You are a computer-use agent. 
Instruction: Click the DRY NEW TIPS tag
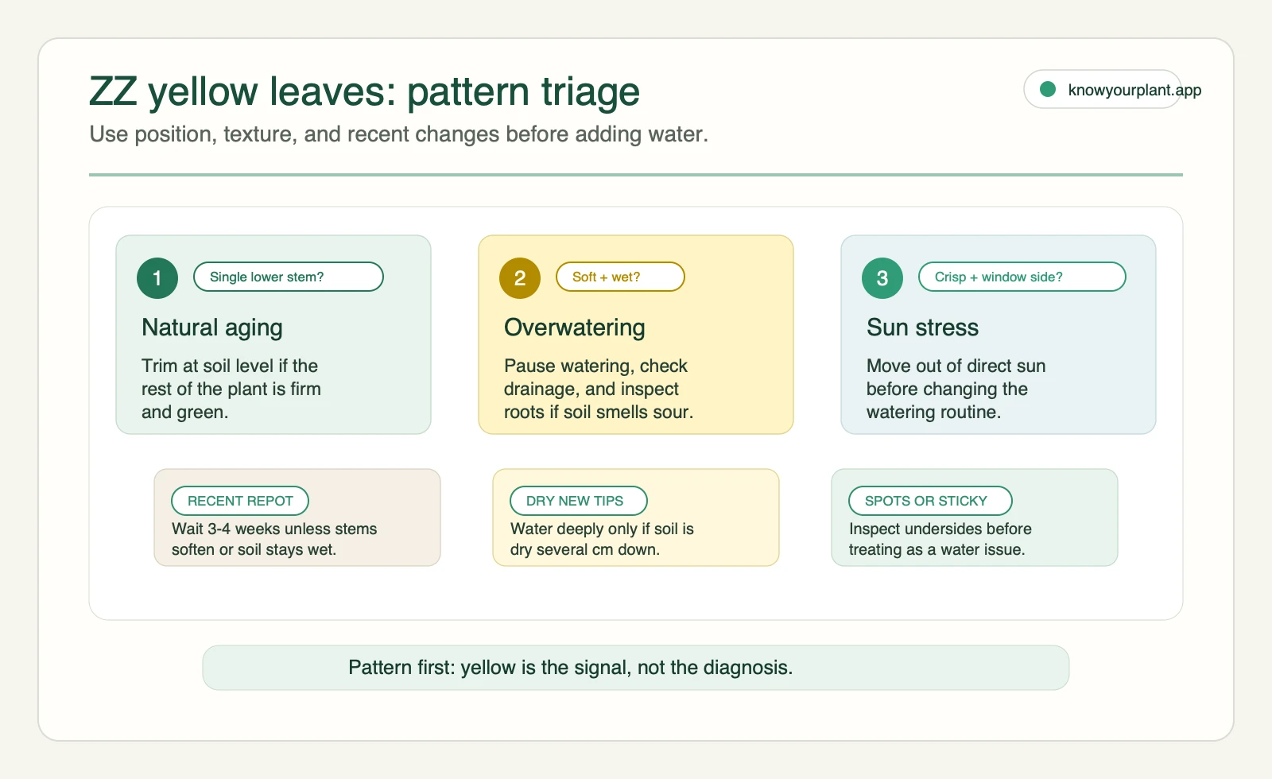[x=579, y=501]
